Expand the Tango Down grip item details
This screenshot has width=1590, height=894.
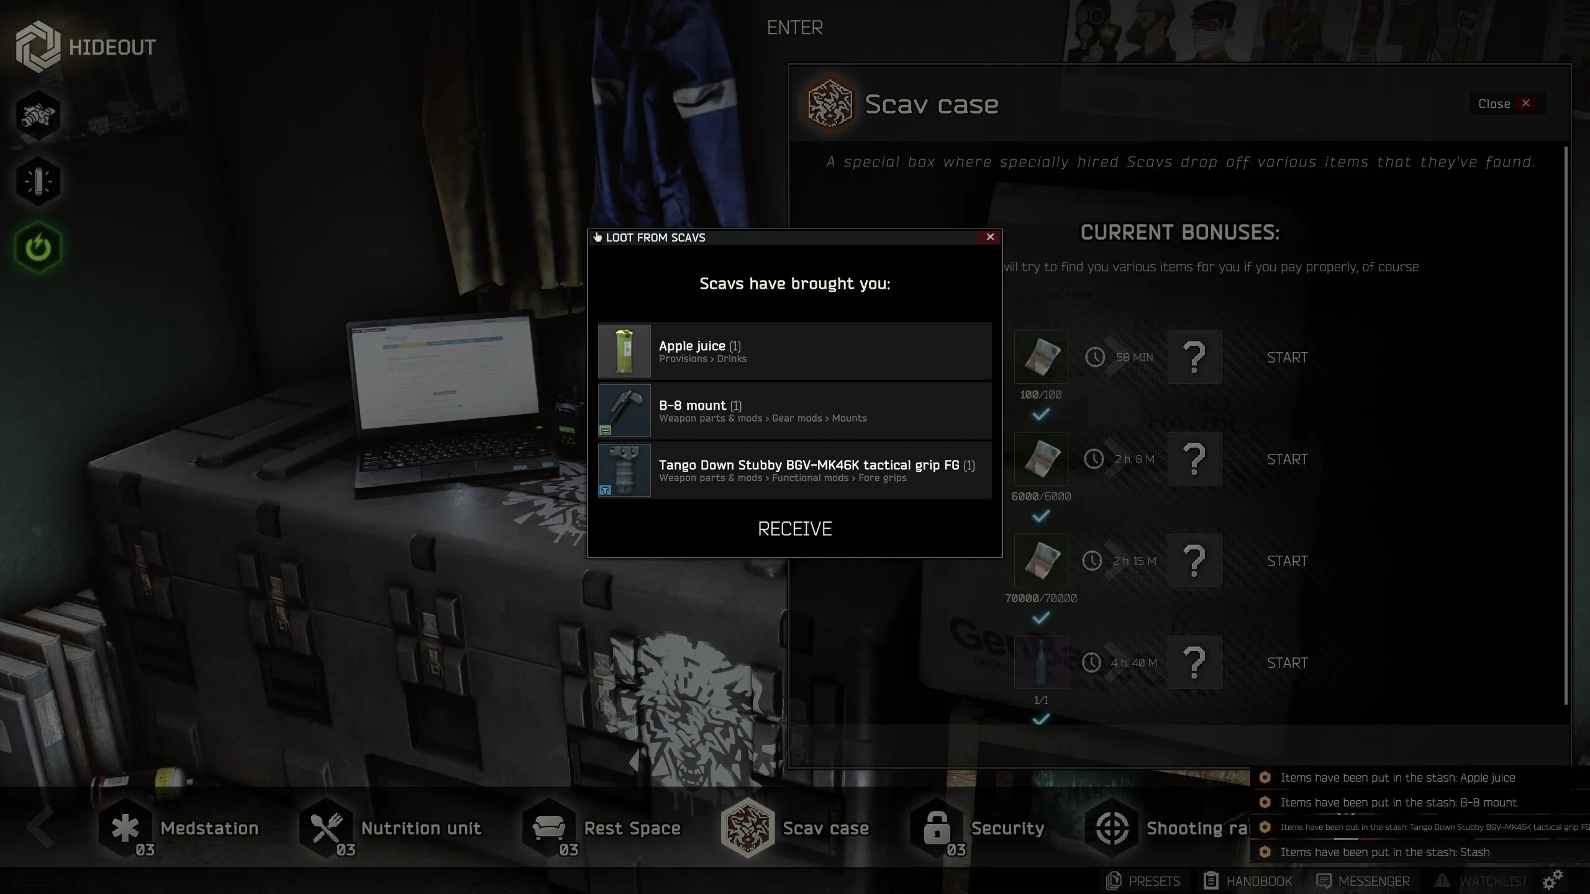[x=794, y=469]
